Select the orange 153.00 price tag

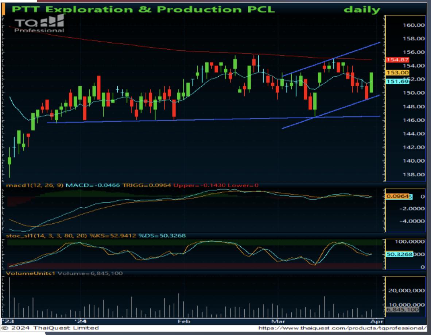point(397,73)
